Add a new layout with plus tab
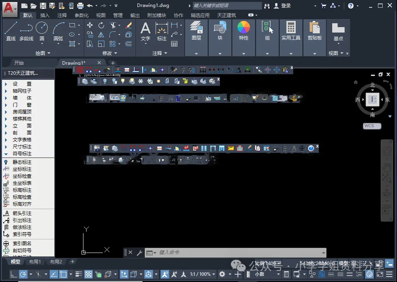 pos(73,261)
